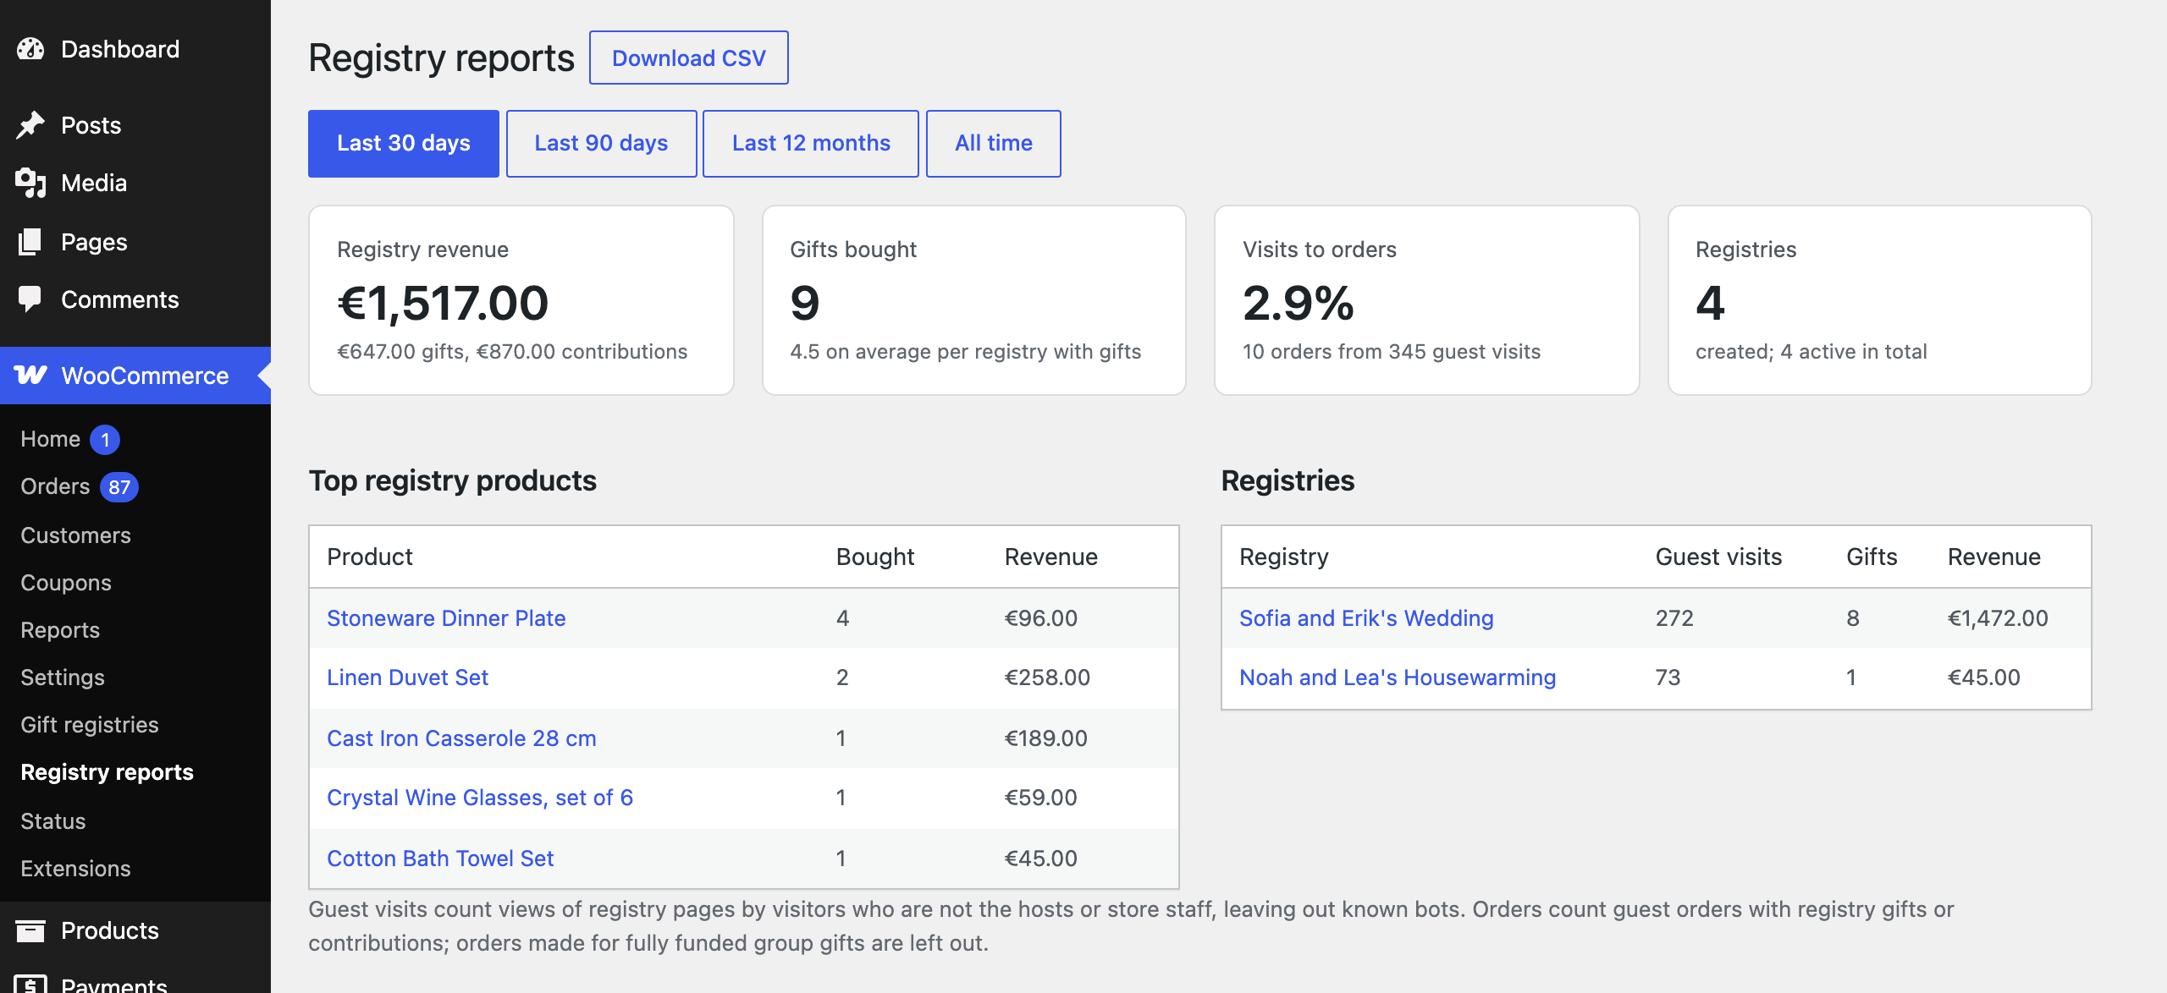Open Reports in the sidebar
2167x993 pixels.
pyautogui.click(x=60, y=630)
